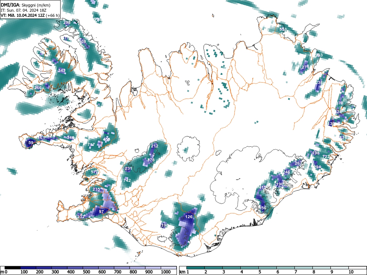Image resolution: width=367 pixels, height=275 pixels.
Task: Select the 'IT: Sun. 07. 04. 2024 18Z' line
Action: click(23, 10)
